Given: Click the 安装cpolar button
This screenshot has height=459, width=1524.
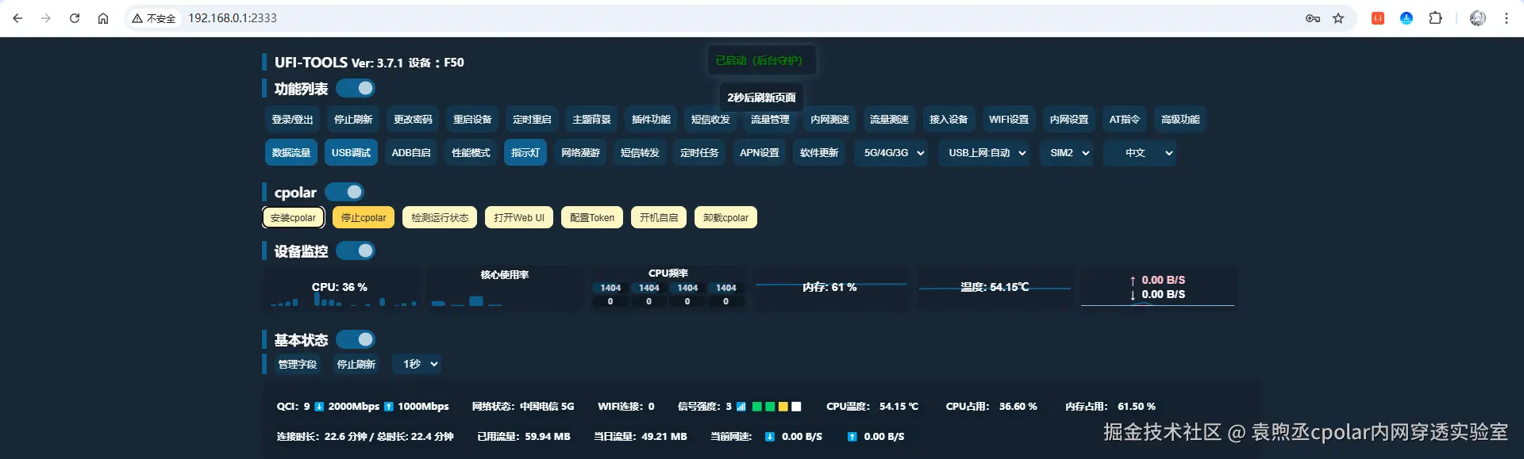Looking at the screenshot, I should point(293,217).
